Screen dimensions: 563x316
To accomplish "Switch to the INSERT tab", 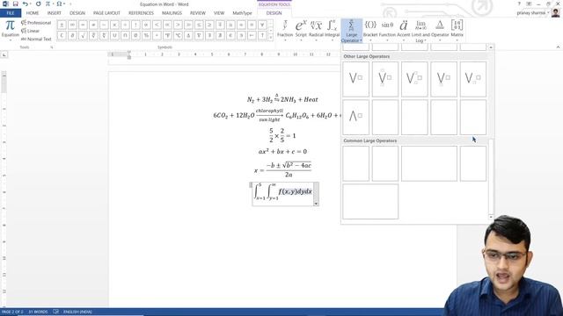I will pos(55,13).
